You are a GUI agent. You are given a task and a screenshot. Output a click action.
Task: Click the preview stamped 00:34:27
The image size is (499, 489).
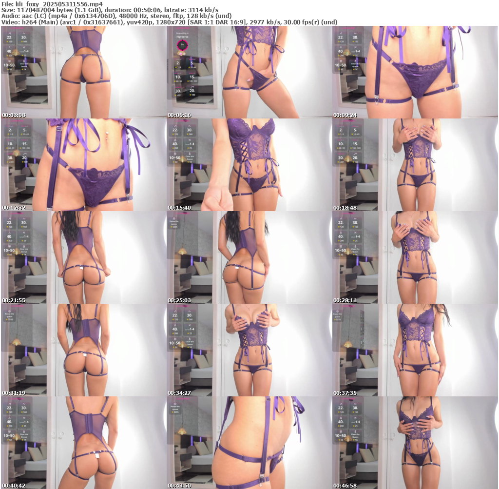pyautogui.click(x=249, y=350)
